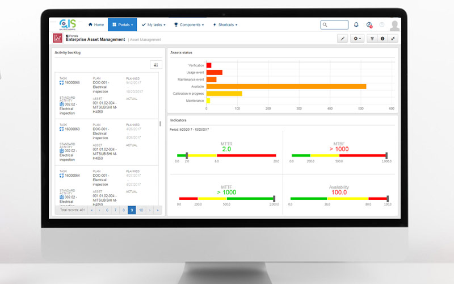The image size is (454, 284).
Task: Click the pencil edit portal icon
Action: tap(342, 39)
